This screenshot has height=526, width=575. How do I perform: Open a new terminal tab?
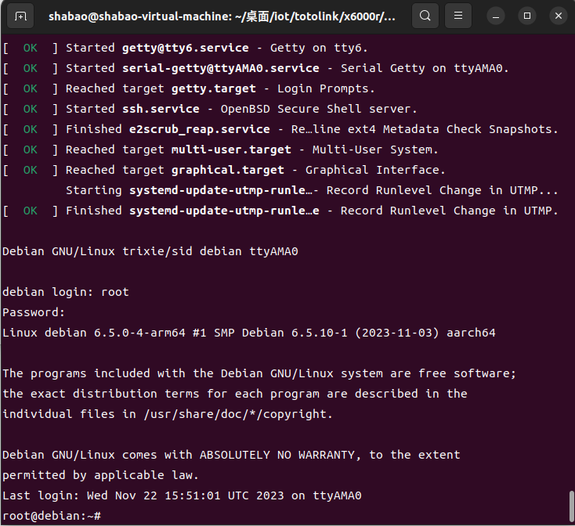(x=20, y=16)
